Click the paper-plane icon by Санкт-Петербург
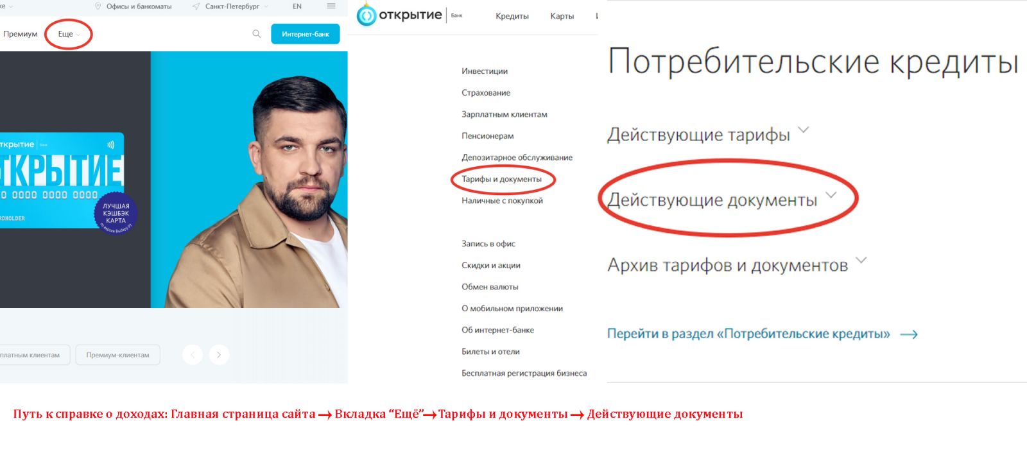Screen dimensions: 1027x462 pos(196,6)
